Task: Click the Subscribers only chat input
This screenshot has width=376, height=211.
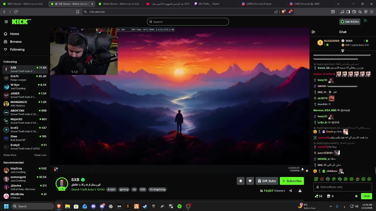Action: pos(343,187)
